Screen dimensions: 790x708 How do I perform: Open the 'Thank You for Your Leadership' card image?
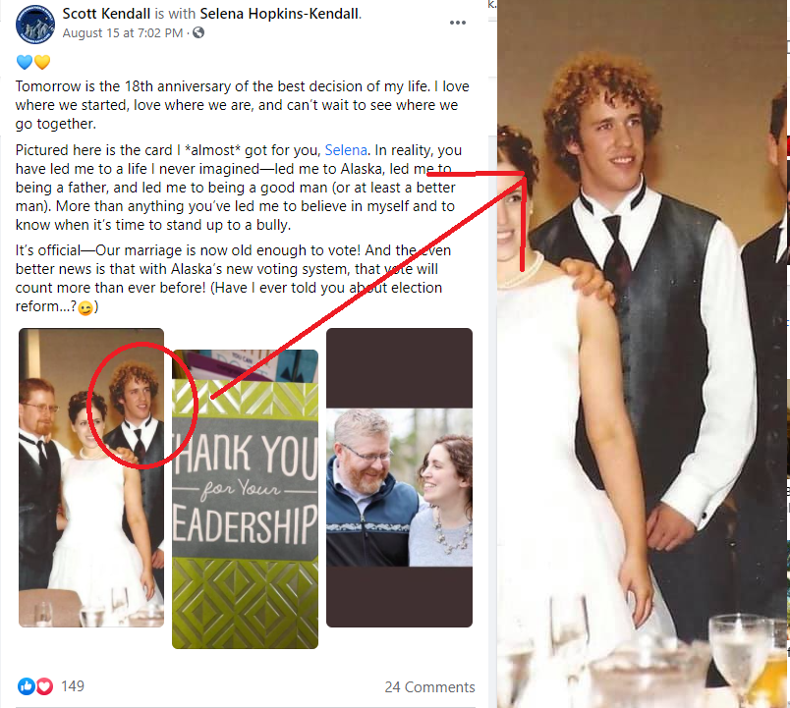pyautogui.click(x=245, y=499)
